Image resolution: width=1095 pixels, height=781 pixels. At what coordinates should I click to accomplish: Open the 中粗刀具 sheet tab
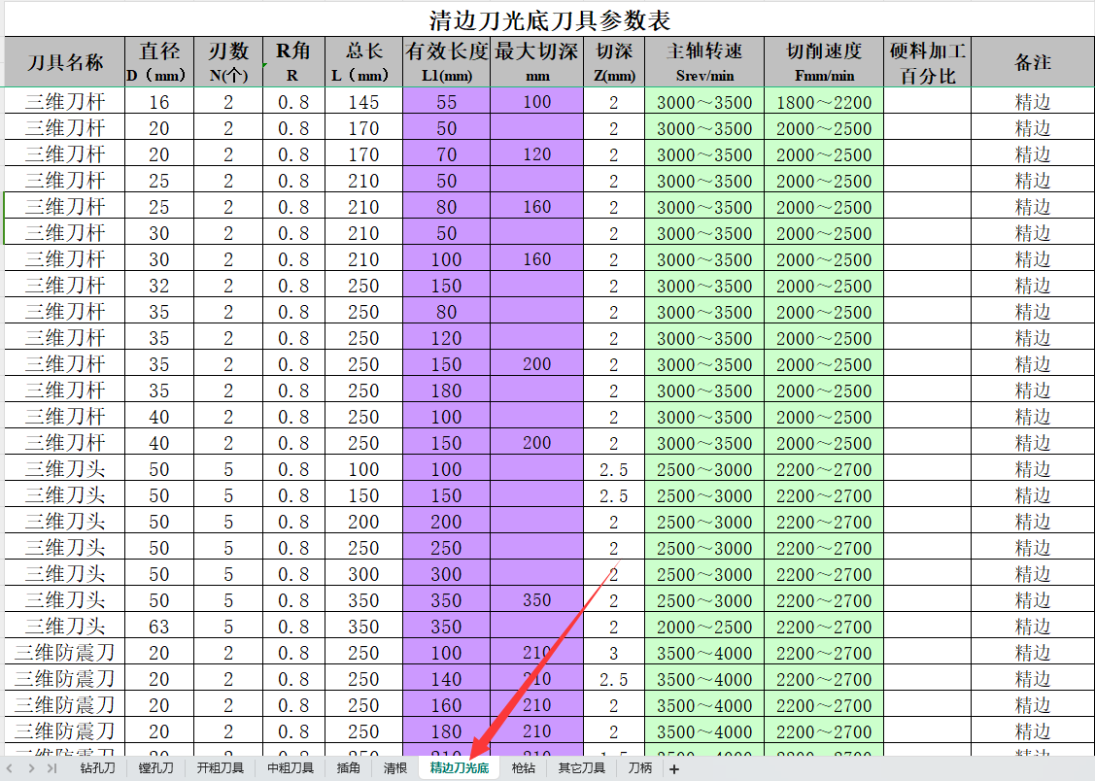pos(290,768)
